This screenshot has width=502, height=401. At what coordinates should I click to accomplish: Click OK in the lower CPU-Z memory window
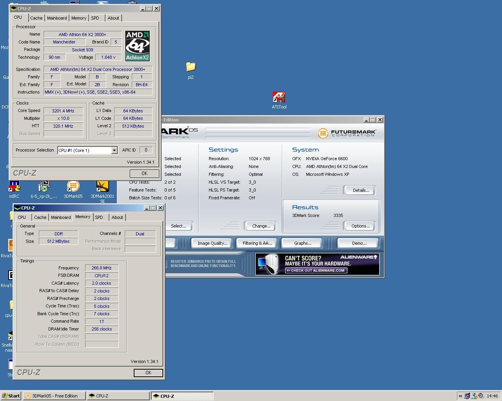(148, 373)
